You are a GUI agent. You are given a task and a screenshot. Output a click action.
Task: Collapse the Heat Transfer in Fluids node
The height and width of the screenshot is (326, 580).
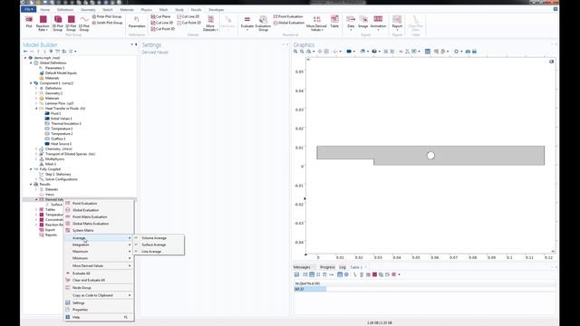36,109
